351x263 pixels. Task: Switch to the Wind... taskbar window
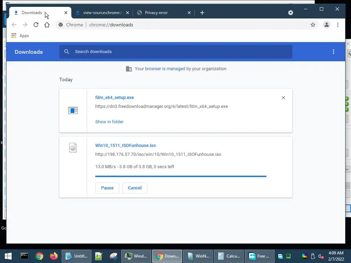[x=136, y=256]
